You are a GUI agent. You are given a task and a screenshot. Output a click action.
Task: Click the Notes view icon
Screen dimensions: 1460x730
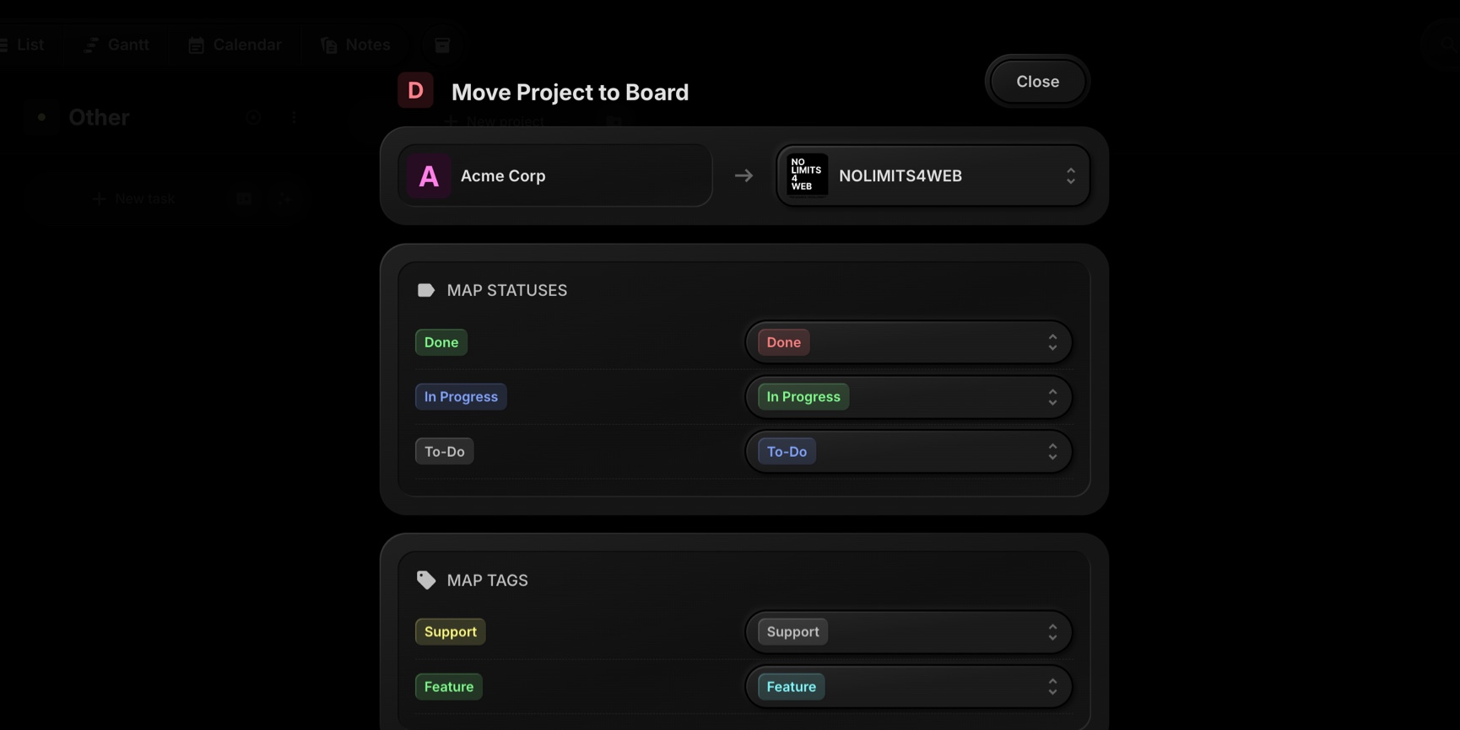coord(329,45)
